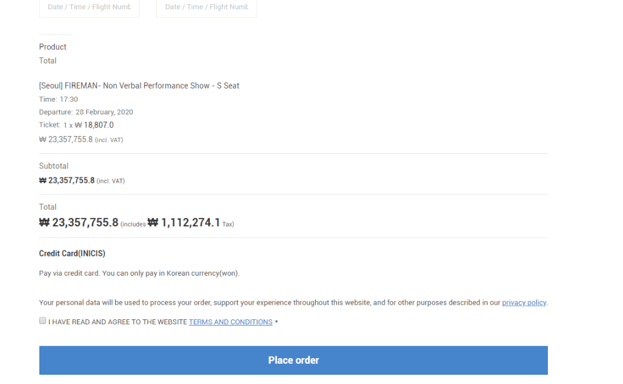623x384 pixels.
Task: Click the Total heading directly below Product
Action: click(x=47, y=61)
